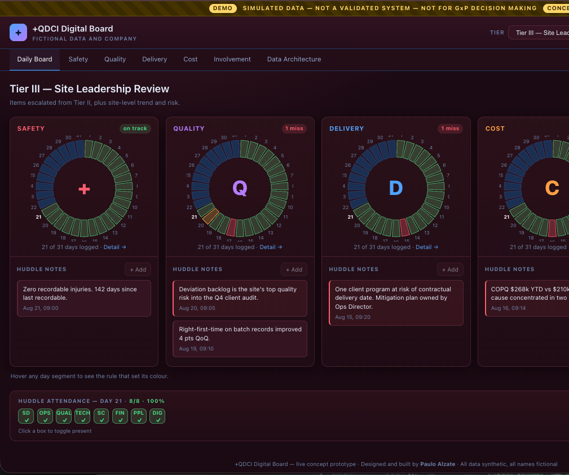Click the DELIVERY card title
This screenshot has width=569, height=475.
click(x=347, y=128)
